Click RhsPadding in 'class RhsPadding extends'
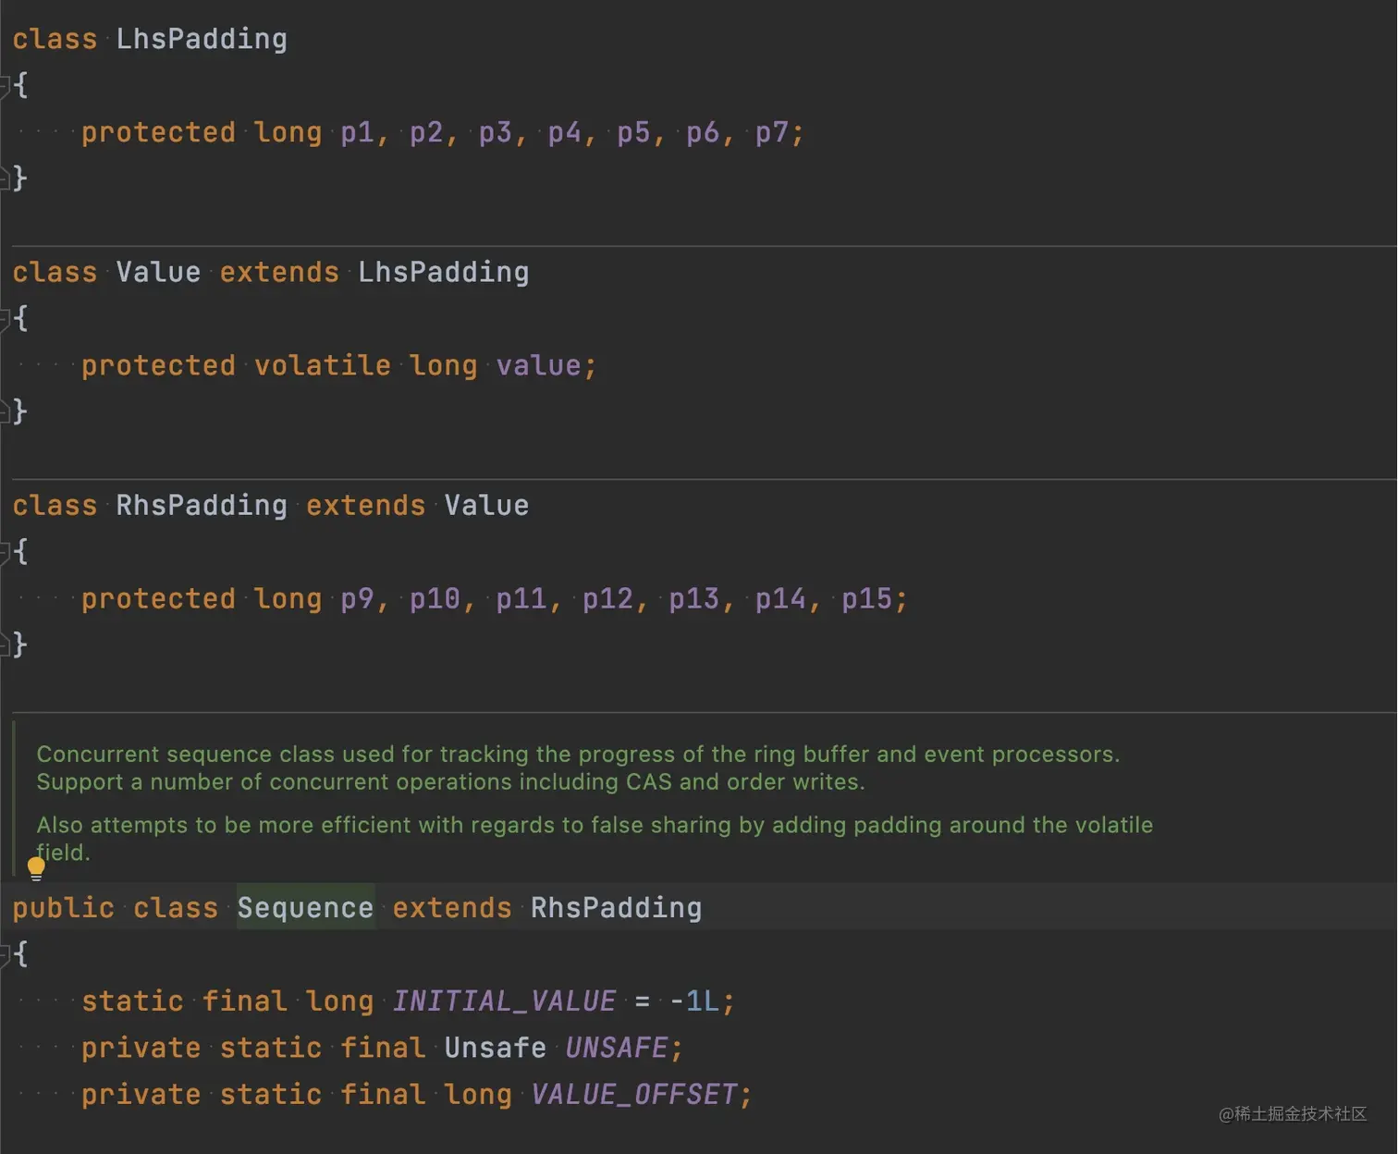1398x1154 pixels. [x=202, y=505]
